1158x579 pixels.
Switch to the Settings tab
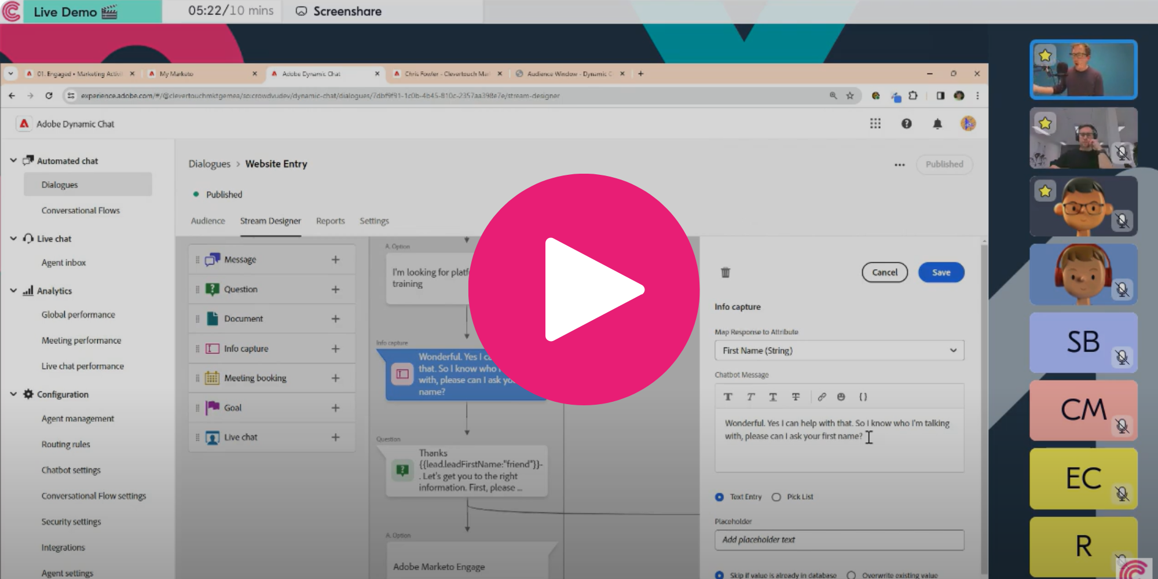374,221
